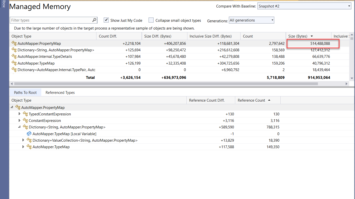Collapse the Dictionary<String, AutoMapper.PropertyMap> tree node
The image size is (355, 199).
click(20, 127)
